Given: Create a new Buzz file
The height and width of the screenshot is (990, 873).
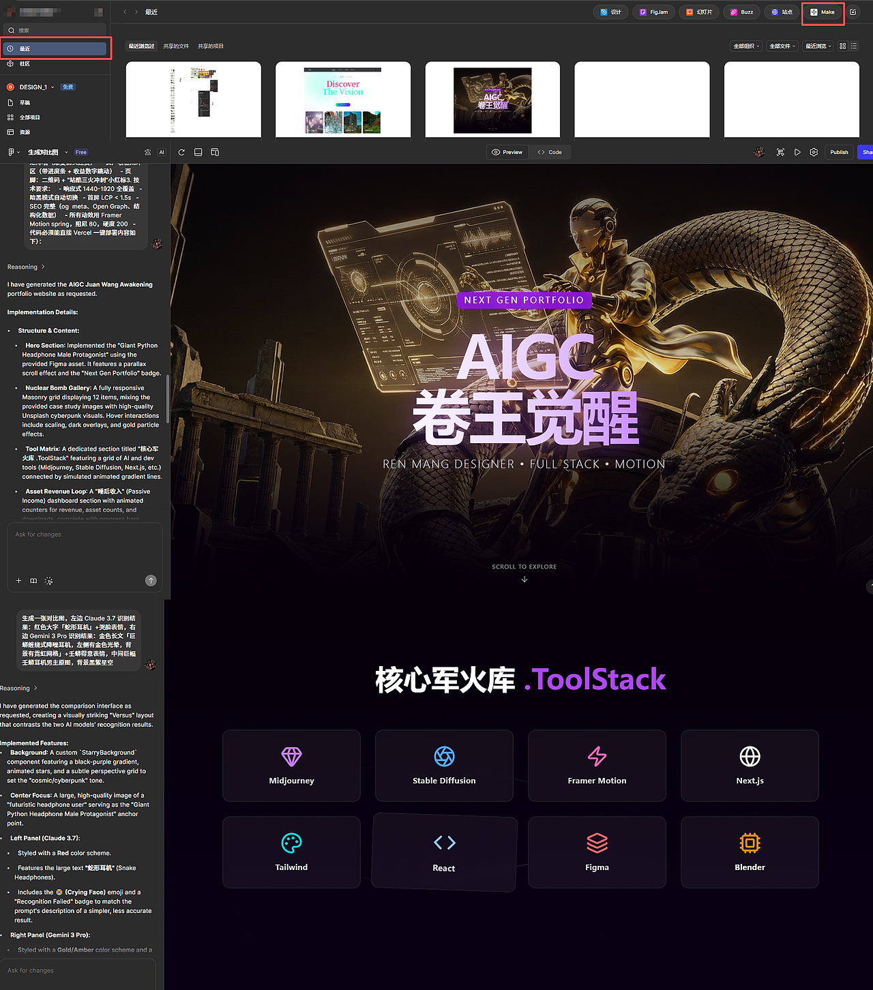Looking at the screenshot, I should coord(742,12).
